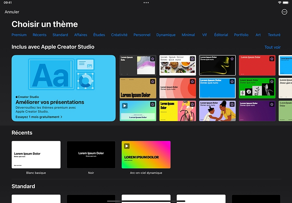Switch to the Texturé category
292x203 pixels.
point(274,35)
